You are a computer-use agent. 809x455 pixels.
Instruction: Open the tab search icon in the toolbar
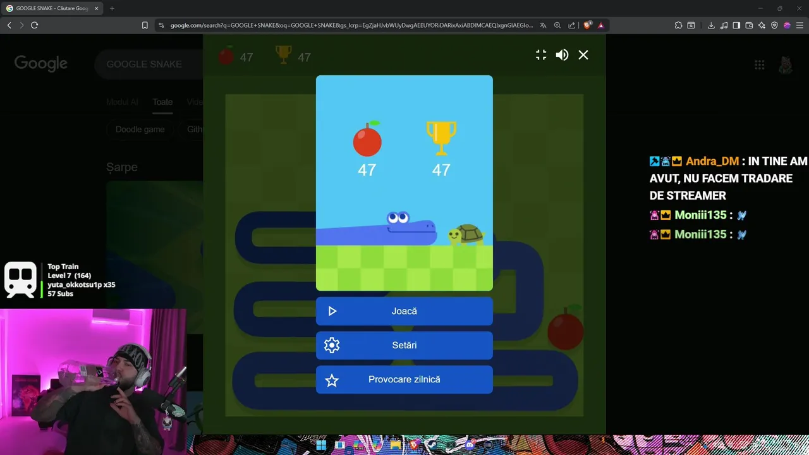pos(691,25)
